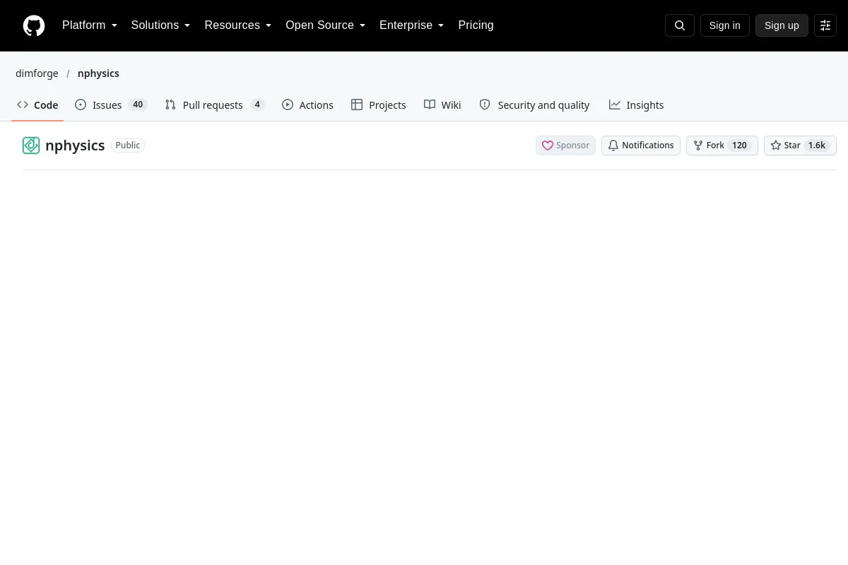848x565 pixels.
Task: Click the Public visibility label
Action: coord(128,145)
